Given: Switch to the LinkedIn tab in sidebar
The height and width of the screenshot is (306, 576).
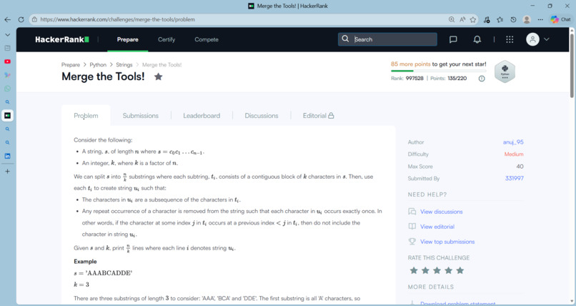Looking at the screenshot, I should pyautogui.click(x=7, y=156).
